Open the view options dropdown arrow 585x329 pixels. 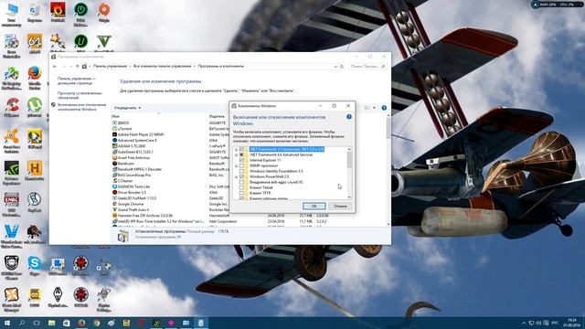point(374,108)
